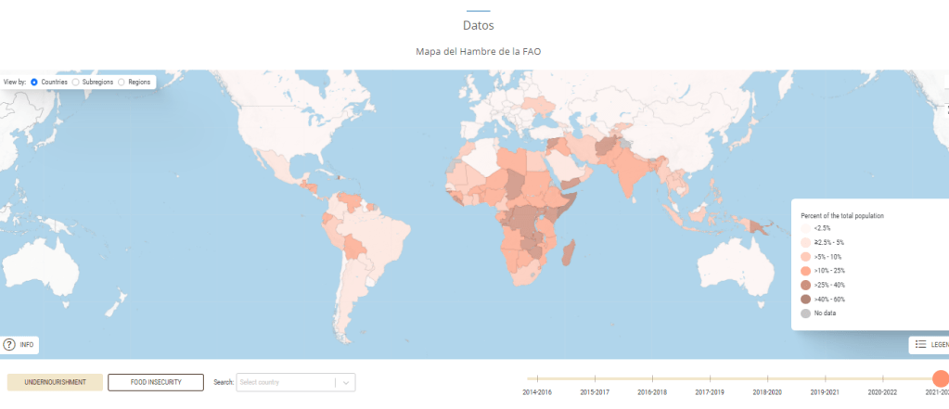This screenshot has width=949, height=409.
Task: Click the orange timeline slider handle
Action: (x=939, y=378)
